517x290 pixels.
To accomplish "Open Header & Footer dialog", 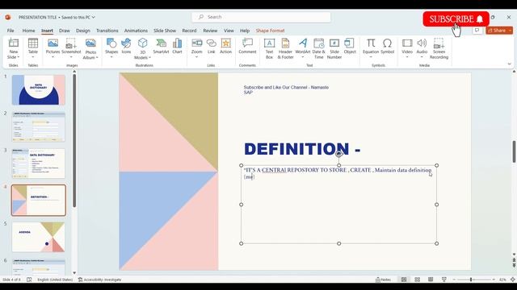I will [x=285, y=48].
